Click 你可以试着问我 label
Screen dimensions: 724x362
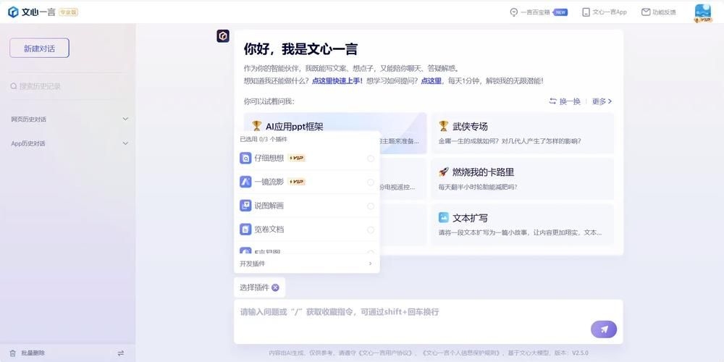click(x=269, y=101)
